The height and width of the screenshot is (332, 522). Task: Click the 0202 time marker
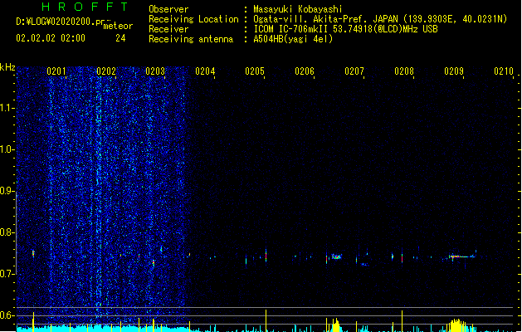[106, 71]
